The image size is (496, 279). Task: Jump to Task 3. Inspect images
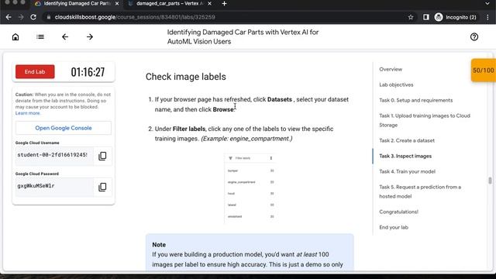click(405, 156)
